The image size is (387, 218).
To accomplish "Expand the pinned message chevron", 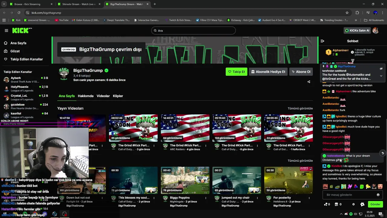I will (381, 76).
